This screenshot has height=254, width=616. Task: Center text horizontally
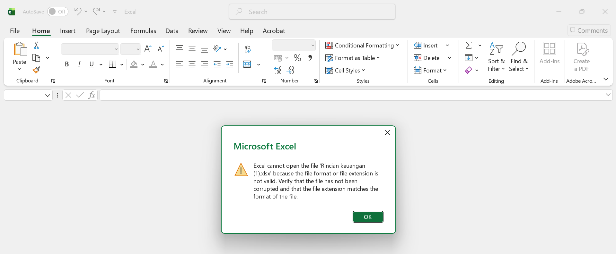point(192,64)
